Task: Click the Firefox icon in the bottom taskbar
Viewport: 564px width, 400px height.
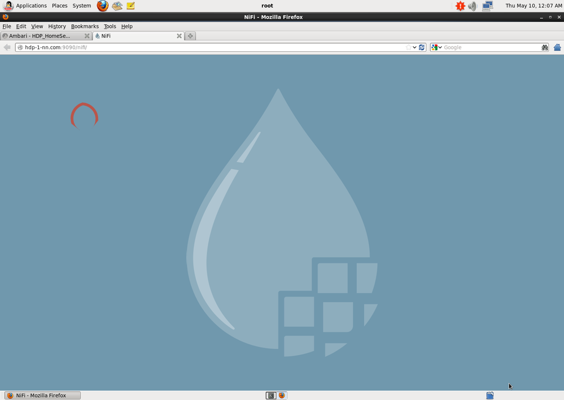Action: (x=281, y=395)
